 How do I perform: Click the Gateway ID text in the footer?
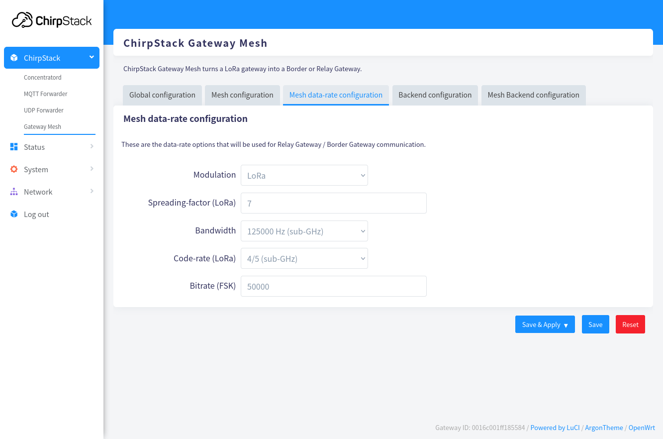[x=480, y=428]
